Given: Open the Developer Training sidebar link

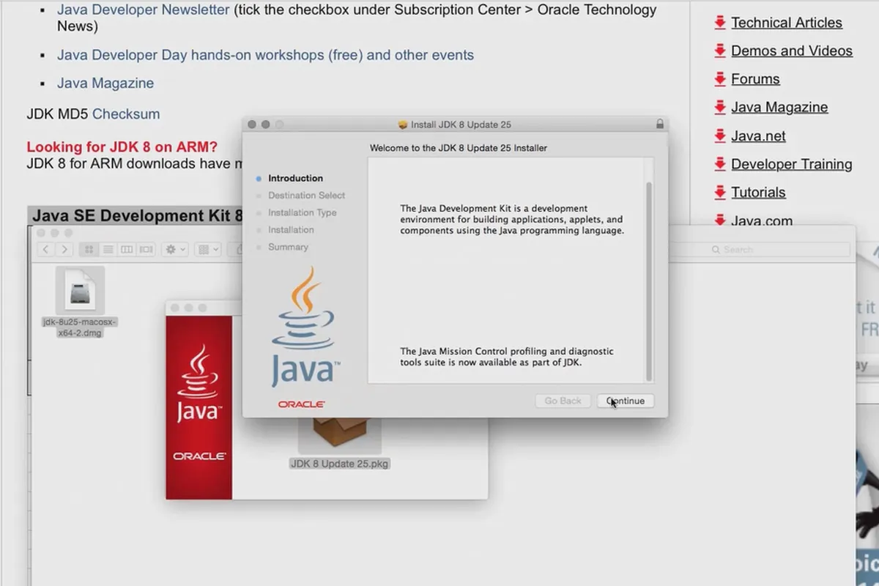Looking at the screenshot, I should click(x=792, y=164).
